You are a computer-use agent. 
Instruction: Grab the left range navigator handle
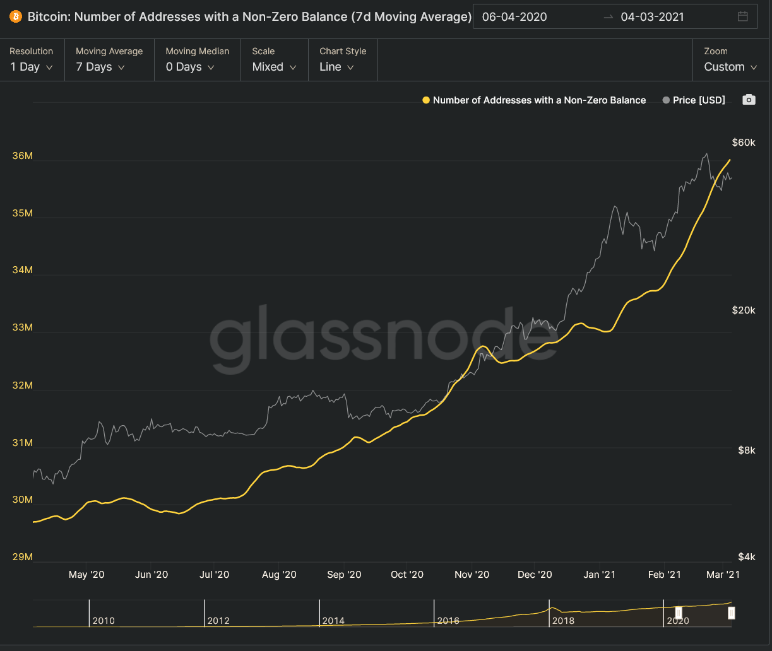point(679,613)
